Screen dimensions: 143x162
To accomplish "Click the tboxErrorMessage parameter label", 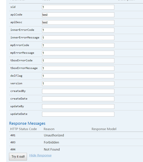I will 24,68.
